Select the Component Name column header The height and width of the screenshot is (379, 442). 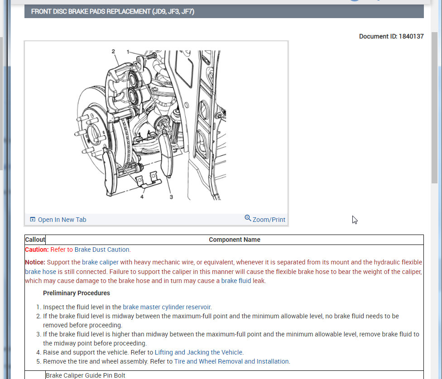pyautogui.click(x=234, y=240)
